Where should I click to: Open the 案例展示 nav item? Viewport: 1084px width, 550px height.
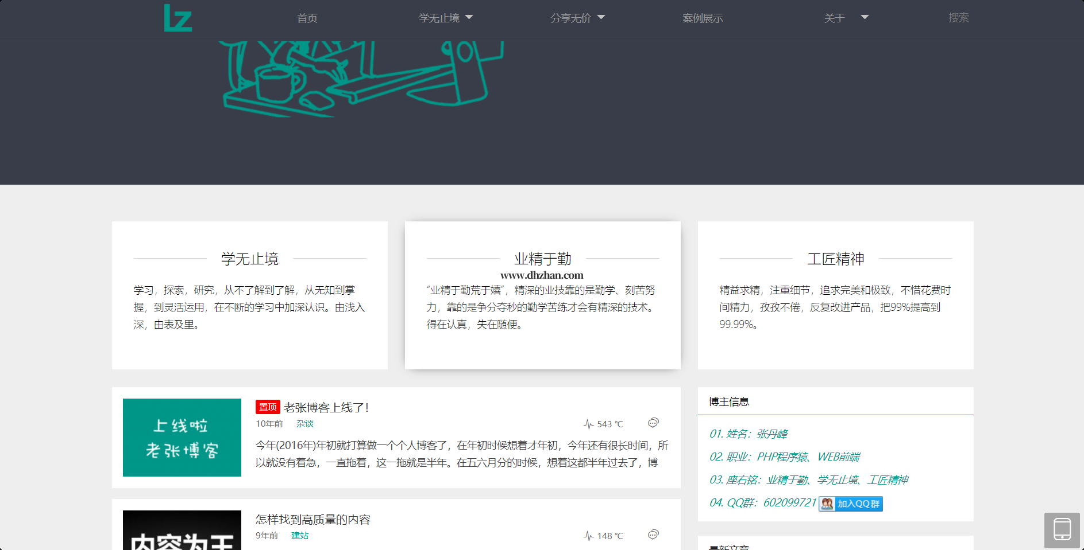[x=703, y=18]
